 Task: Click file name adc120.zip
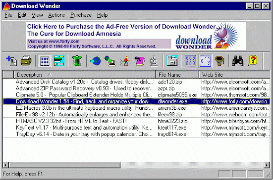tap(170, 82)
